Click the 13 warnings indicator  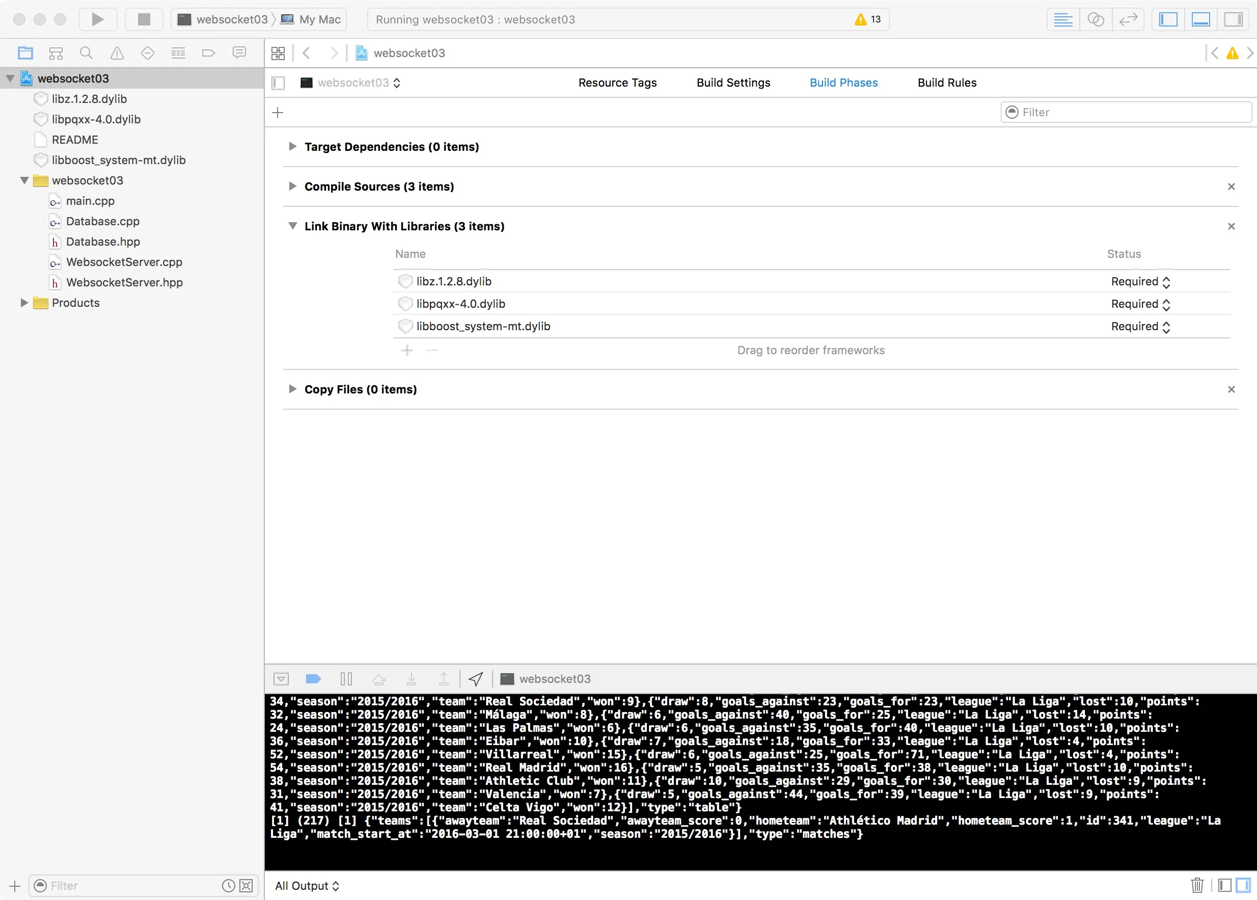[868, 19]
